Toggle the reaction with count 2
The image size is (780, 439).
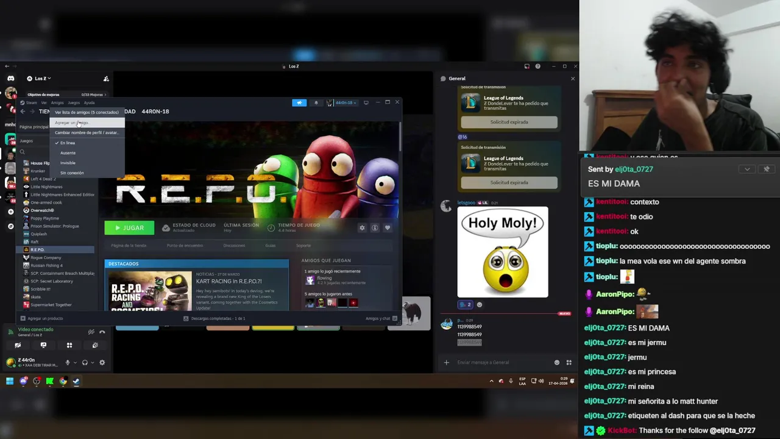coord(466,305)
